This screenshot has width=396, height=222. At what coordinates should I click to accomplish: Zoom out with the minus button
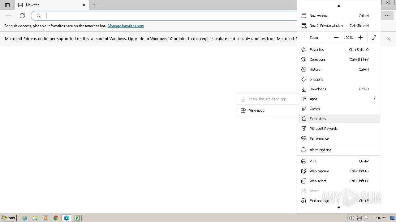tap(336, 38)
